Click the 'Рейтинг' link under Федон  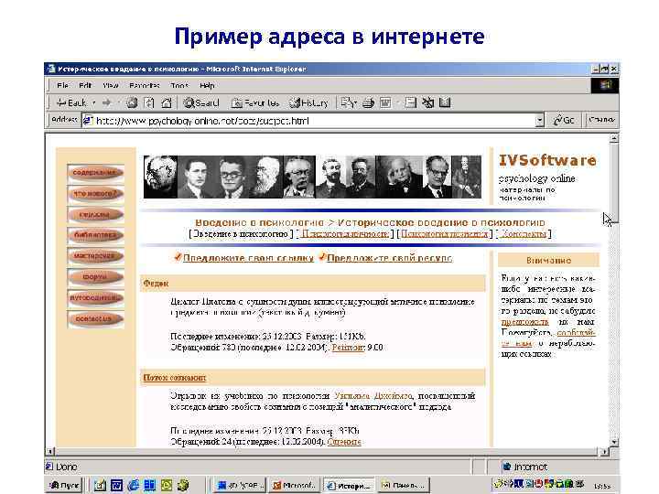tap(348, 348)
